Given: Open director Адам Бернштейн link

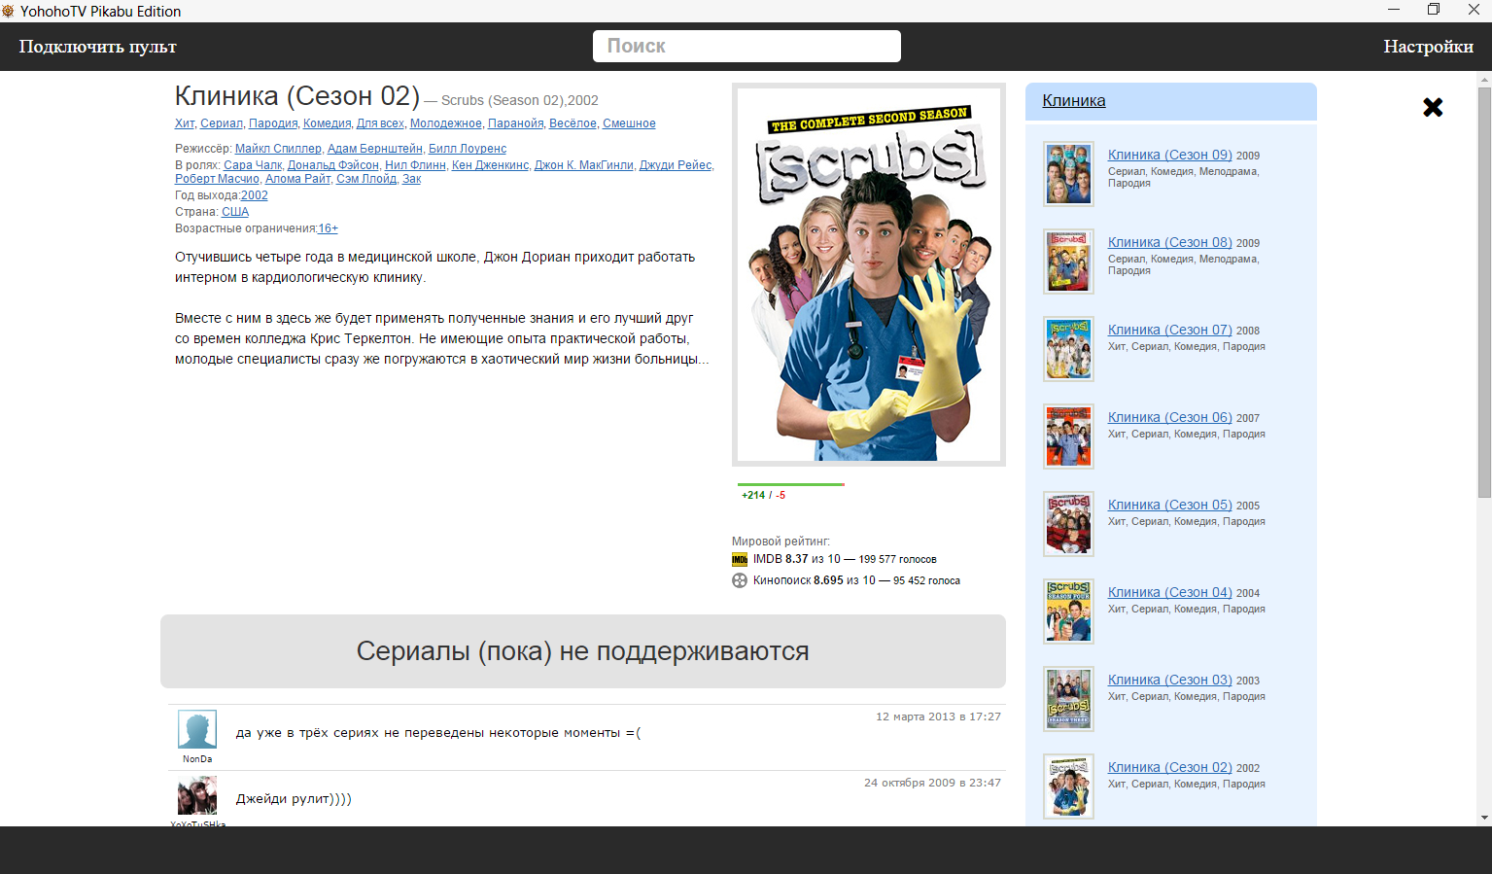Looking at the screenshot, I should pos(375,149).
